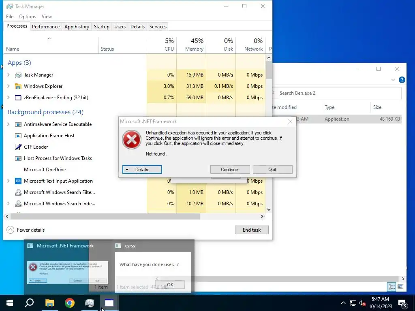The height and width of the screenshot is (311, 415).
Task: Expand Details in the .NET error dialog
Action: [142, 170]
